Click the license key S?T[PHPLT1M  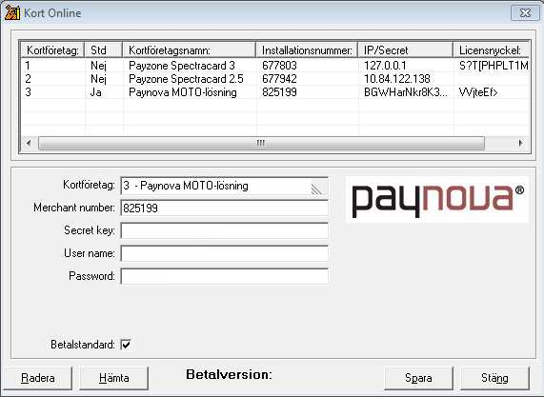point(494,66)
